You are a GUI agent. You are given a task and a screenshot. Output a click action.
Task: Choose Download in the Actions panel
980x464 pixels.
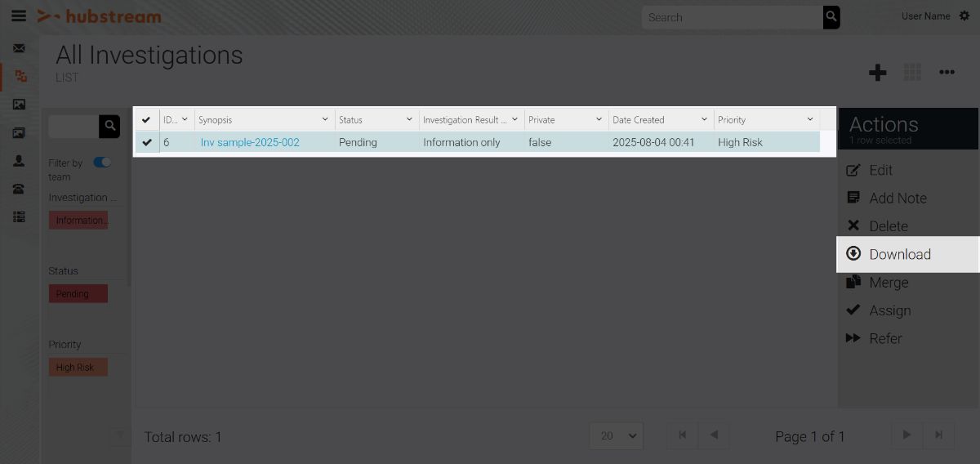[x=899, y=254]
